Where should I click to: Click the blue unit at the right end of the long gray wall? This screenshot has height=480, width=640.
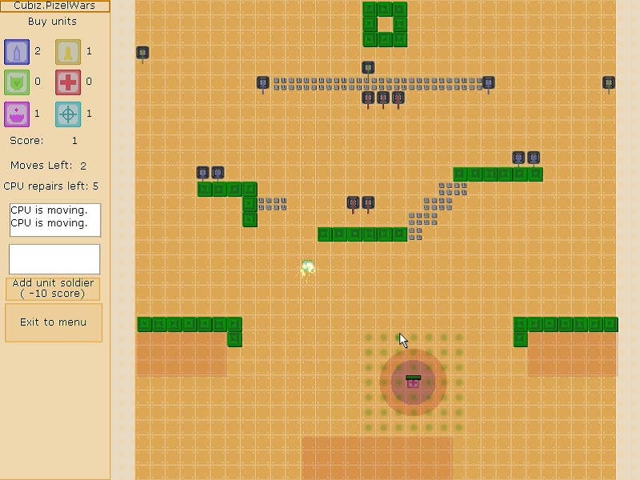click(488, 83)
